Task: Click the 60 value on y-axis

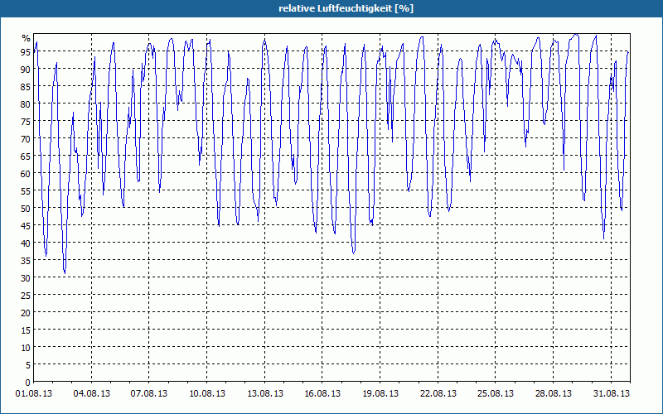Action: tap(26, 174)
